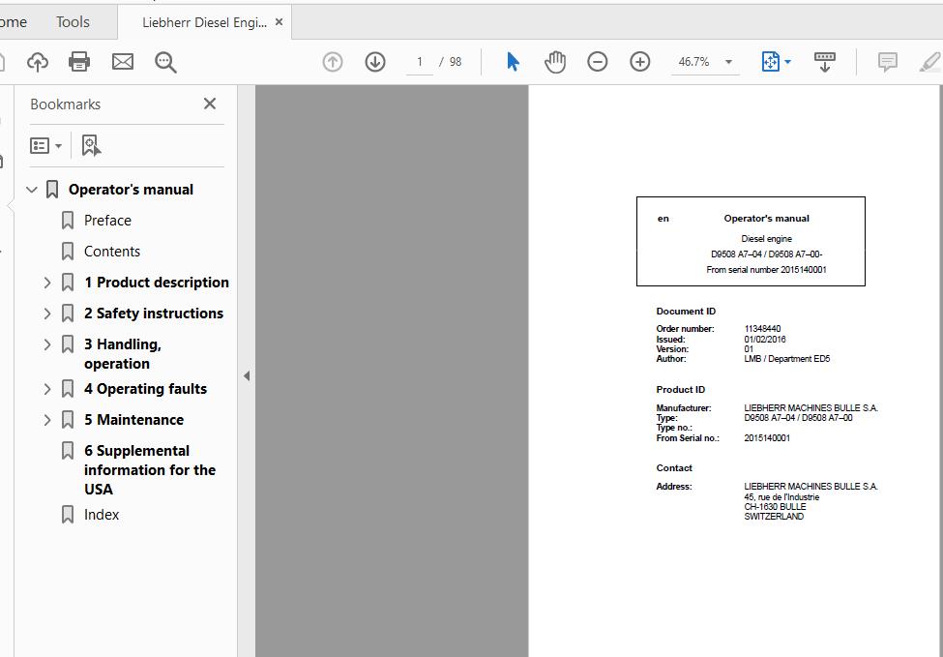Open fit page options arrow
943x657 pixels.
788,62
